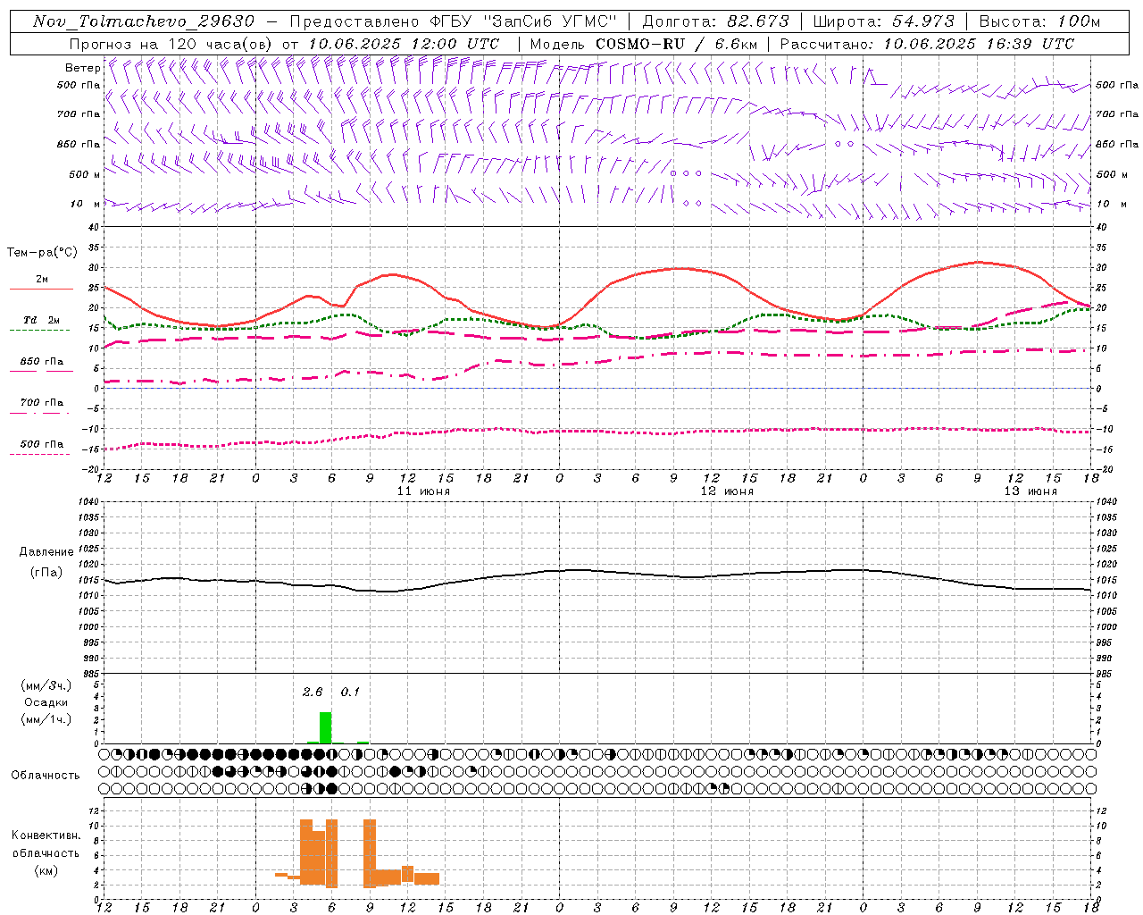This screenshot has width=1143, height=915.
Task: Click the 700 гПа dash-dot temperature legend entry
Action: [41, 407]
